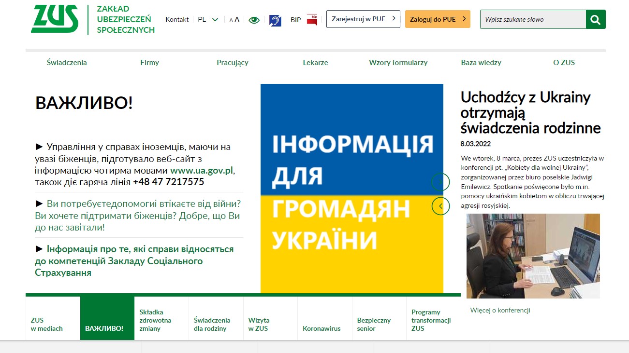The height and width of the screenshot is (353, 629).
Task: Open Więcej o konferencji link
Action: (501, 310)
